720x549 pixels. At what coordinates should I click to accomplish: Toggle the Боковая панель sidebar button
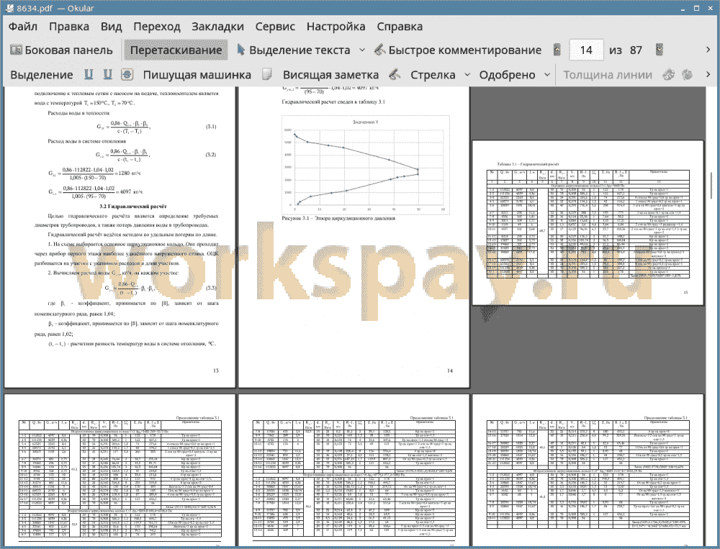[x=61, y=50]
